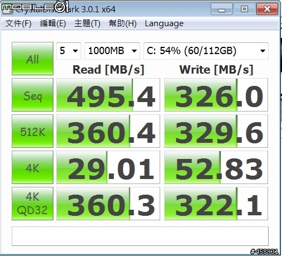The image size is (282, 256).
Task: Maximize the CrystalDiskMark window
Action: (x=244, y=9)
